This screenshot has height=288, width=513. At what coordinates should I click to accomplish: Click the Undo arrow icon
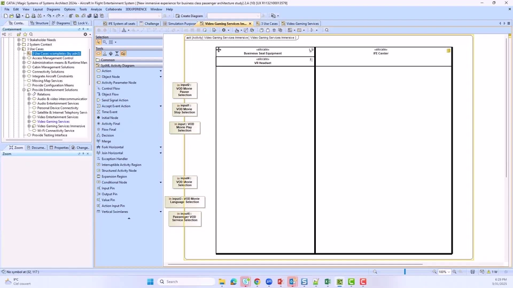coord(49,15)
